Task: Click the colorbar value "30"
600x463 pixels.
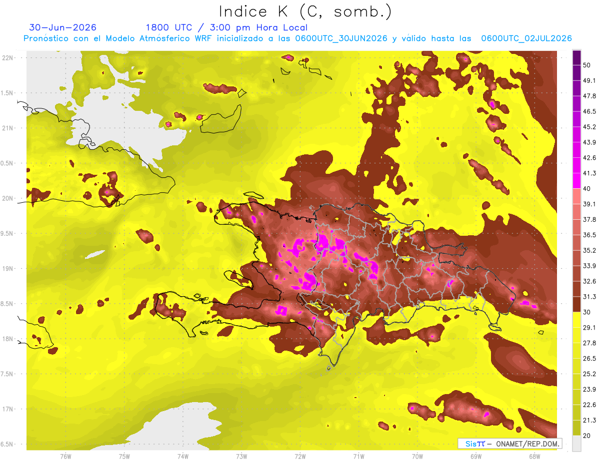Action: pyautogui.click(x=587, y=312)
